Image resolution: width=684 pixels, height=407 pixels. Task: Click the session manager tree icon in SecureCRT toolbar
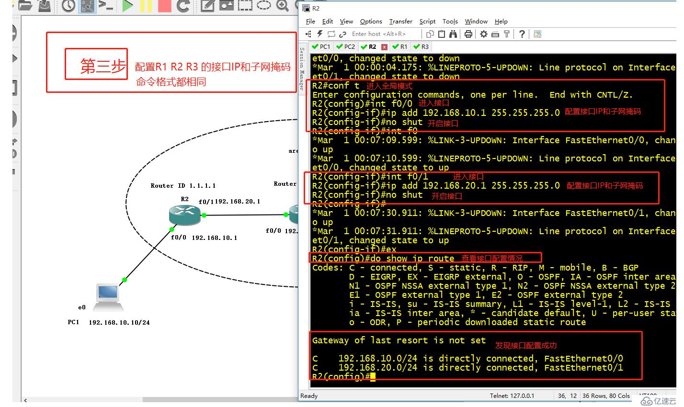click(308, 34)
